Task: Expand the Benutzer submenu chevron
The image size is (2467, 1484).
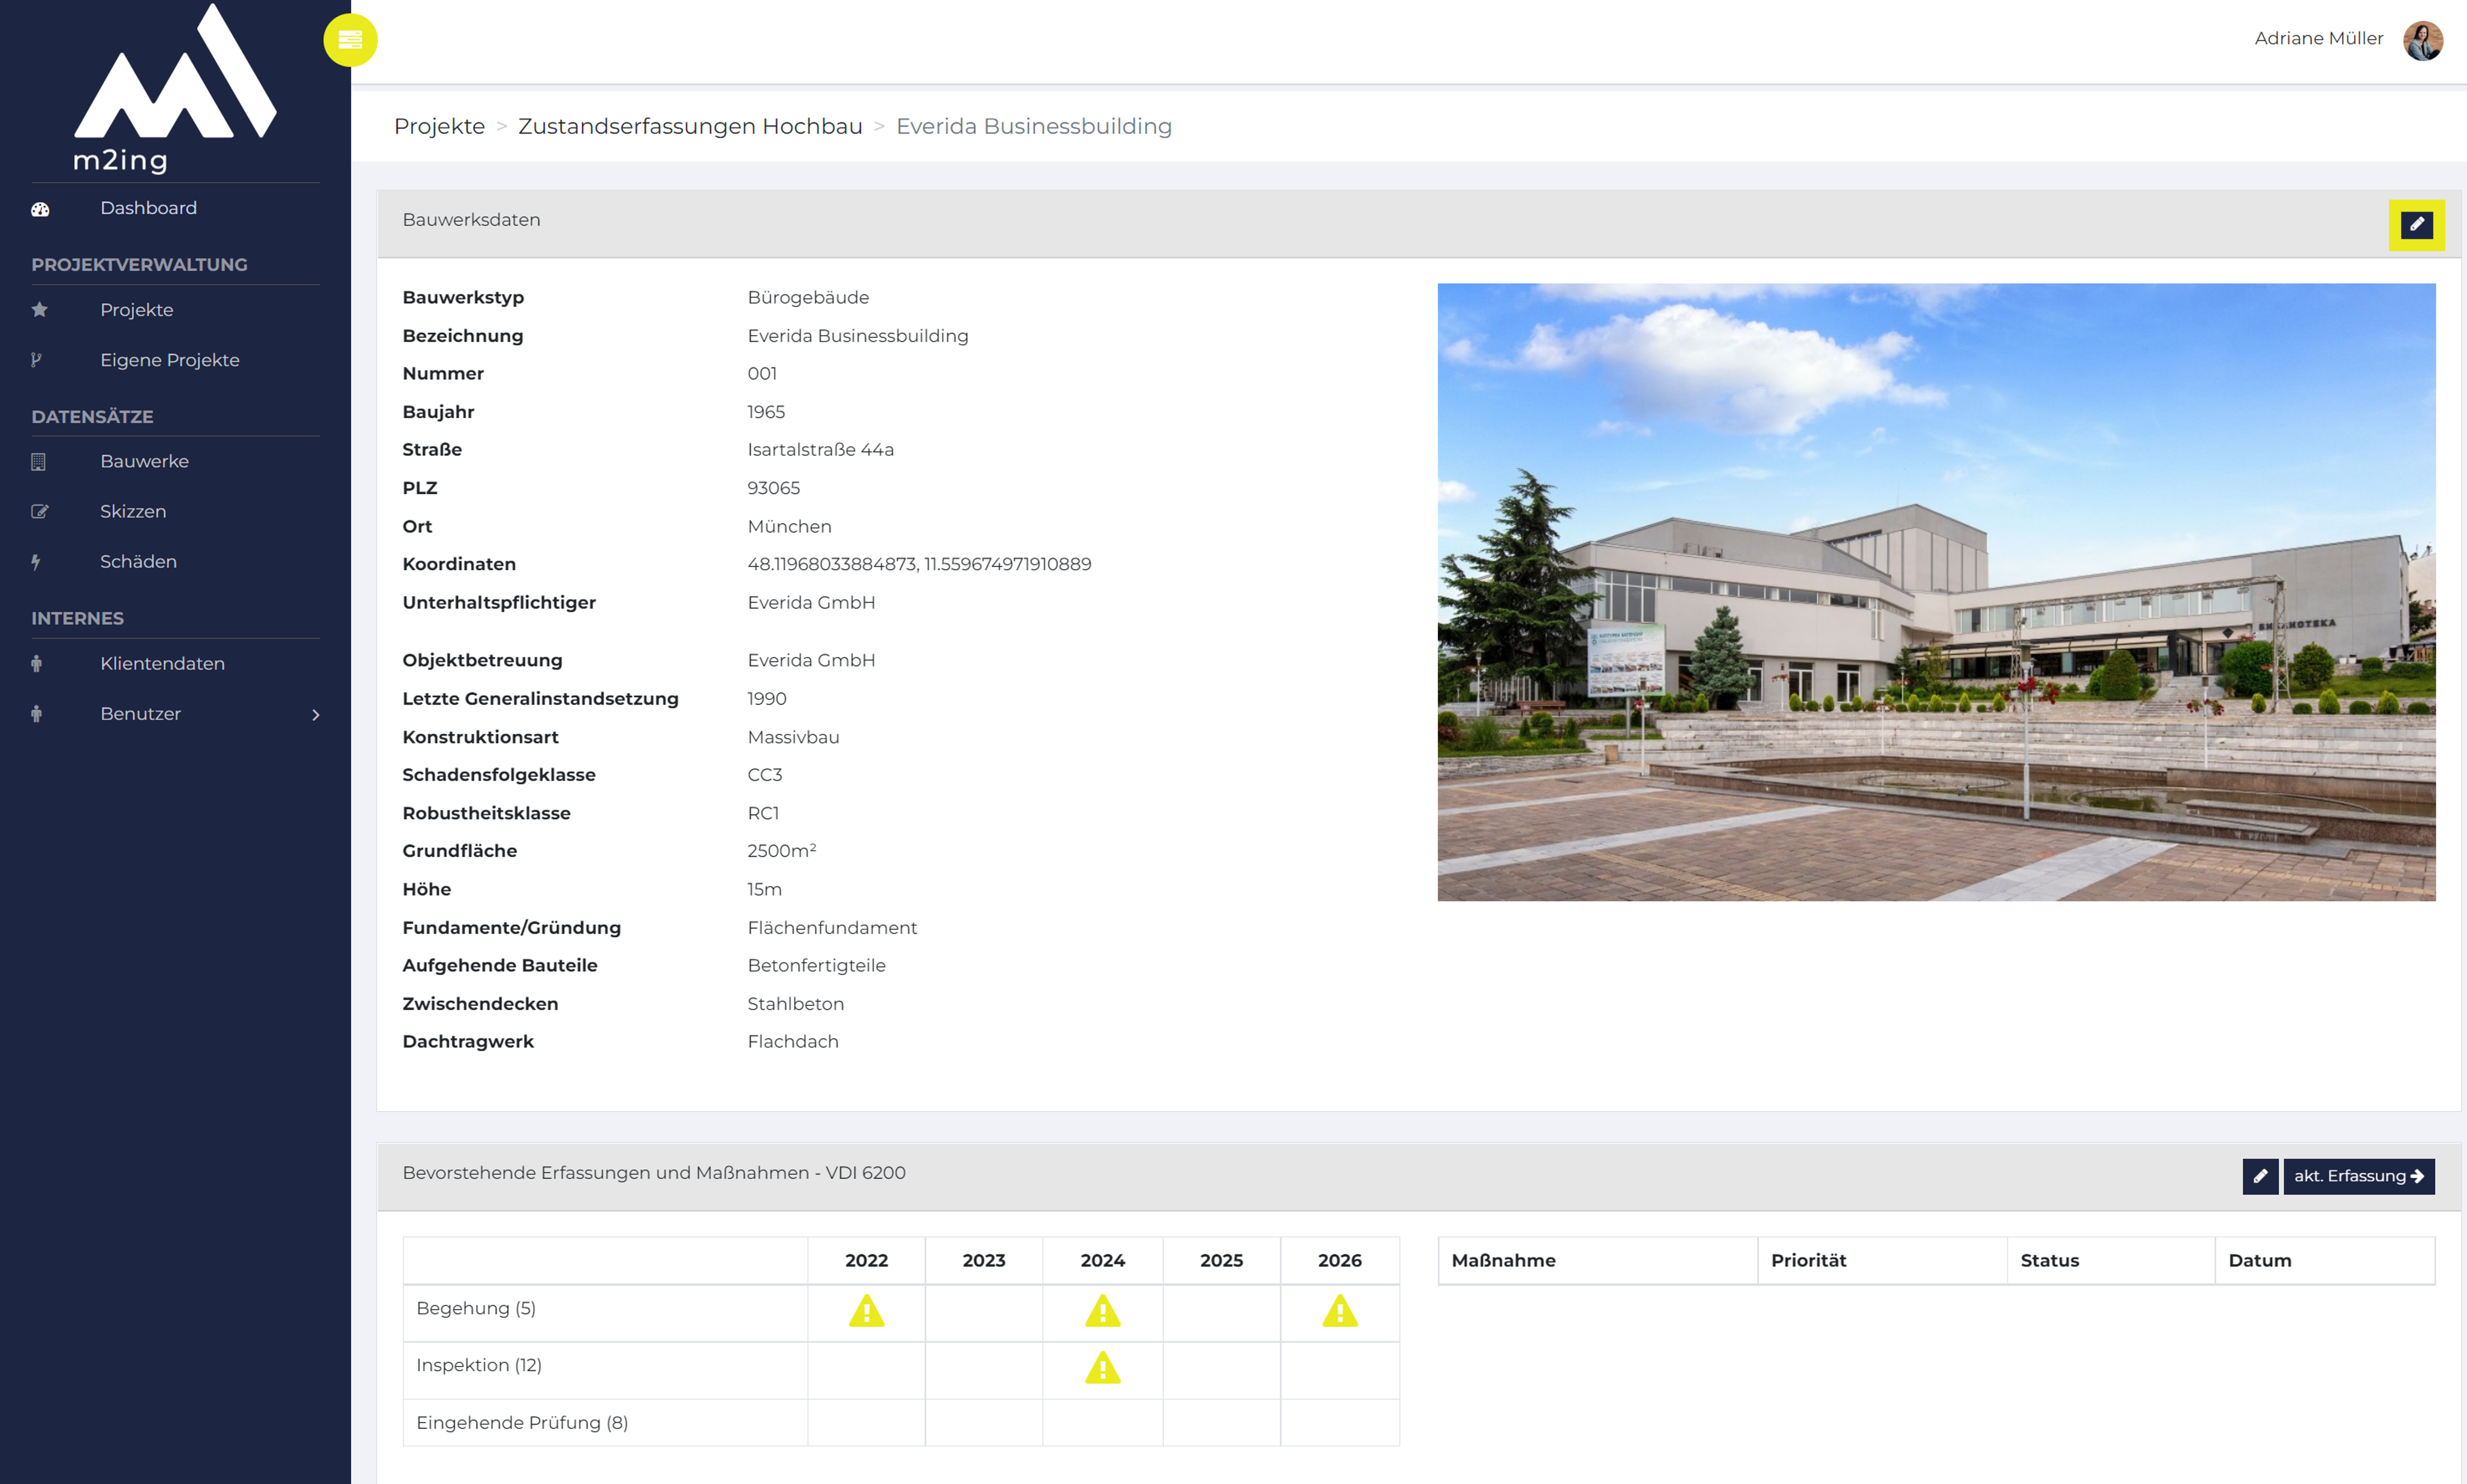Action: (x=316, y=715)
